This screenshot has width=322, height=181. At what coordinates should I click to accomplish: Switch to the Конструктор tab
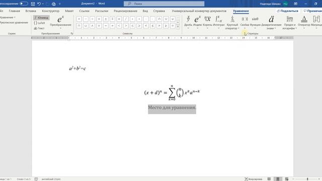coord(50,11)
